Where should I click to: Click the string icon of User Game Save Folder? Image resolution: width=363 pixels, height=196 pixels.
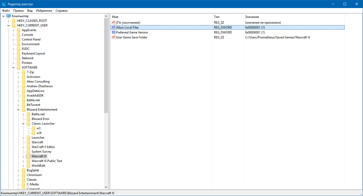[113, 37]
